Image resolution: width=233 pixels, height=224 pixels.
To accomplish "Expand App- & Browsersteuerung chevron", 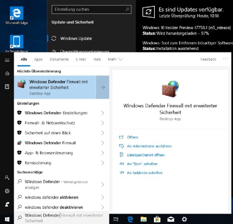I will pos(103,153).
